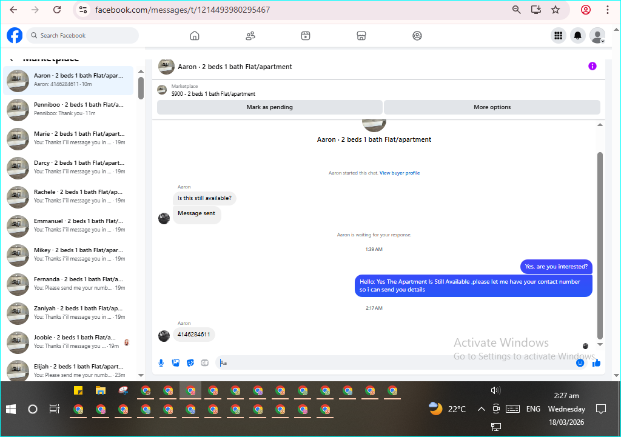Click the browser back arrow

coord(13,10)
